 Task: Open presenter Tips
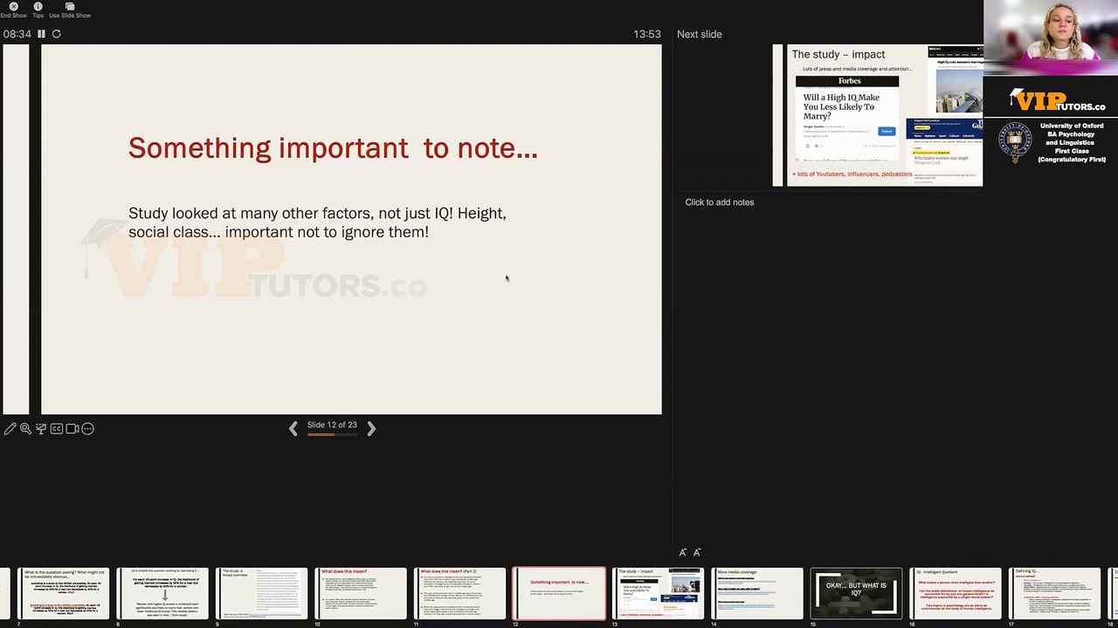(x=38, y=10)
